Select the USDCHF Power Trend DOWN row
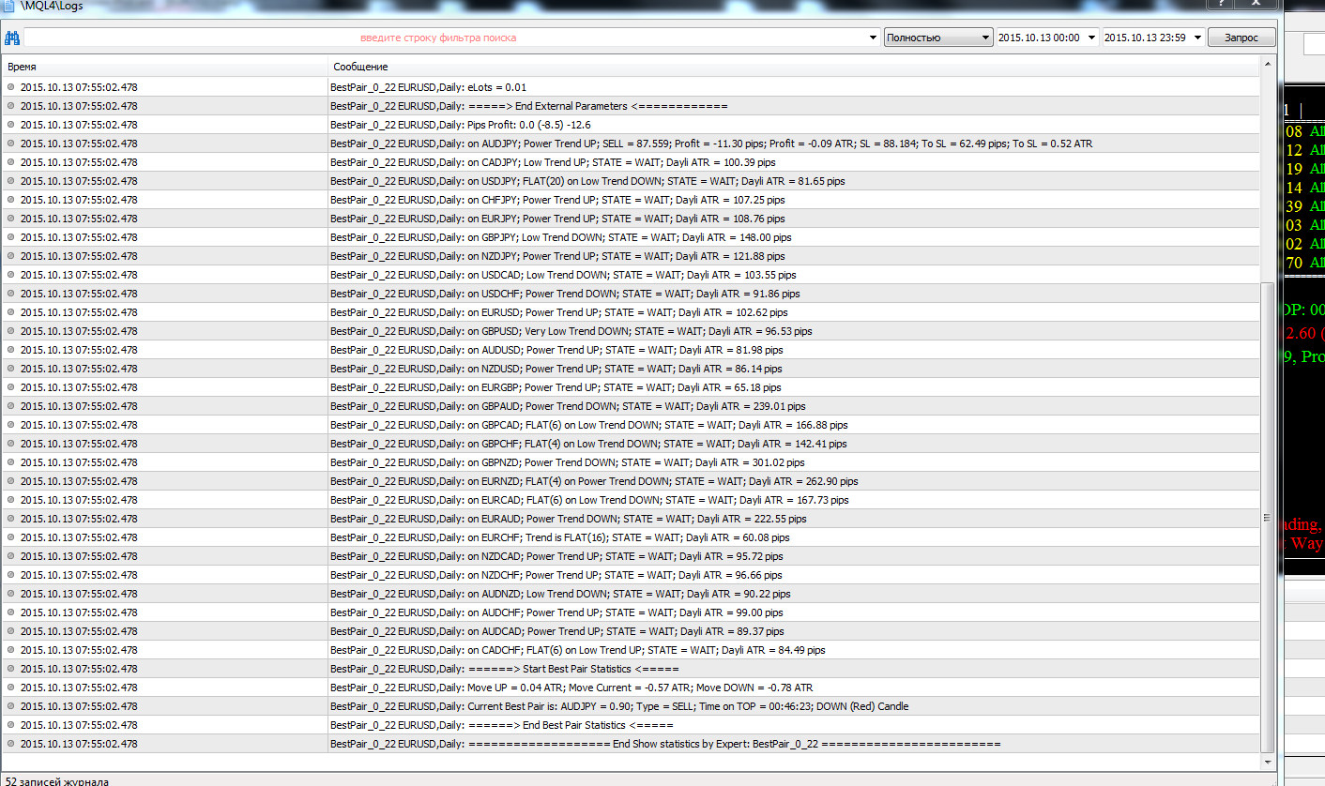 point(631,294)
